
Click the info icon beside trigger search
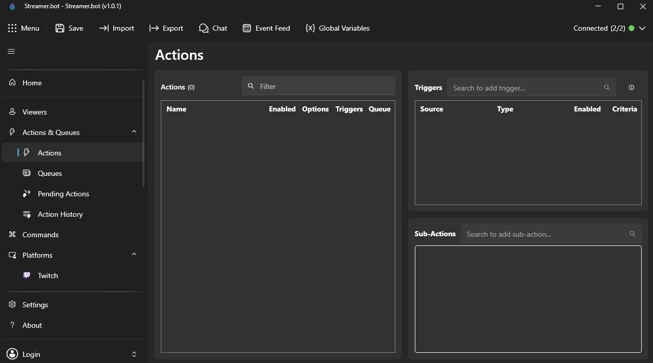(x=631, y=87)
